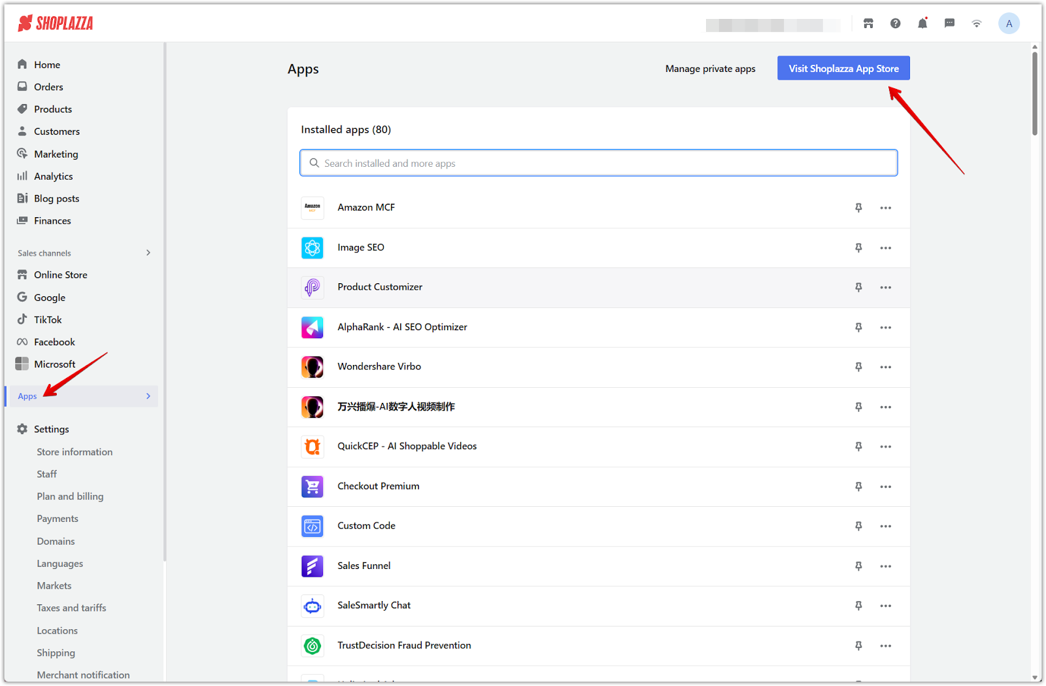Open the QuickCEP app icon
Screen dimensions: 1046x686
(x=312, y=447)
